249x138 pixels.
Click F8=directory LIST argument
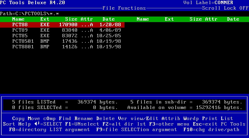coord(49,129)
